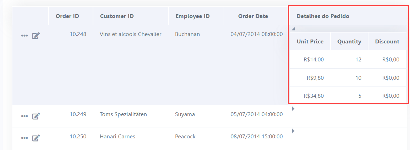Select the Toms Spezialitäten customer cell
Screen dimensions: 410x150
(x=131, y=114)
